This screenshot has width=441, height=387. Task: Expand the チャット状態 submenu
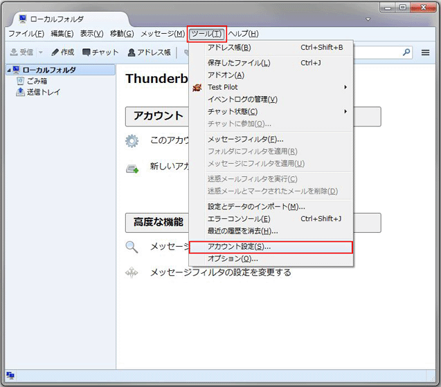(345, 111)
